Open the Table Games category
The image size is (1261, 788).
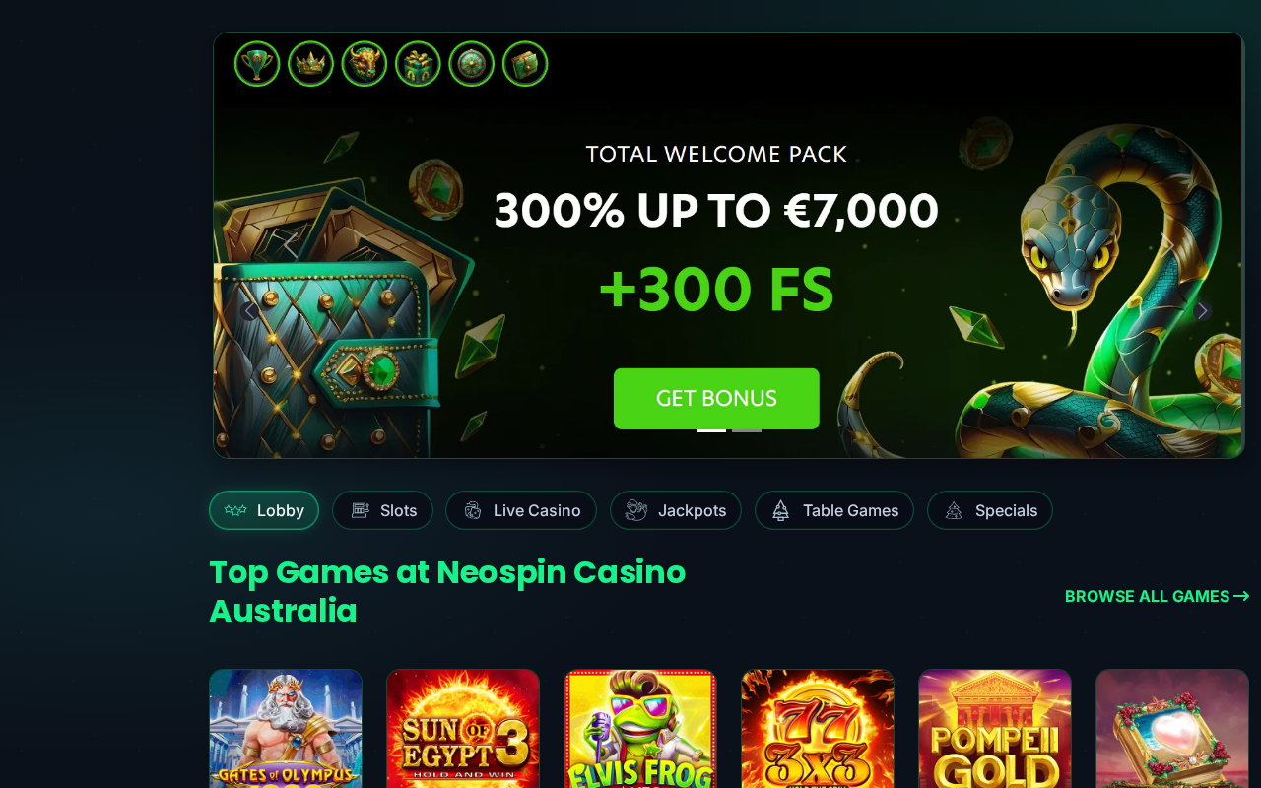[834, 510]
